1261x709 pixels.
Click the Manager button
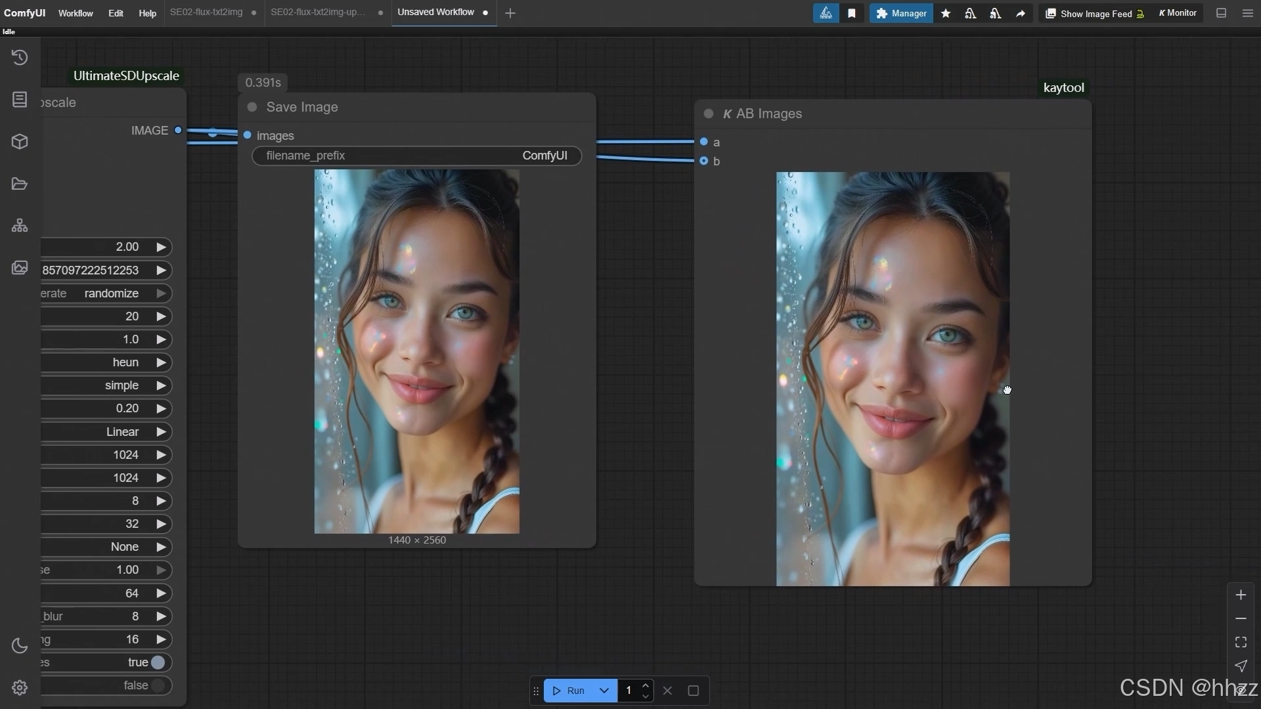click(x=901, y=13)
